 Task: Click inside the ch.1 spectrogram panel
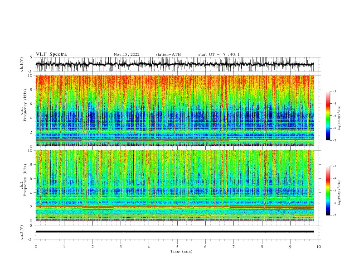click(175, 110)
